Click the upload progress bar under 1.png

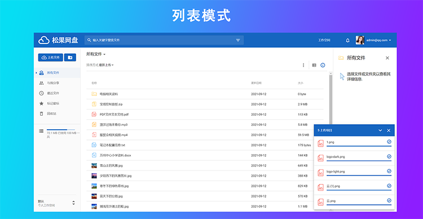point(359,146)
